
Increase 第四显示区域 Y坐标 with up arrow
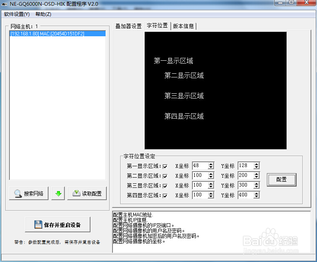257,193
